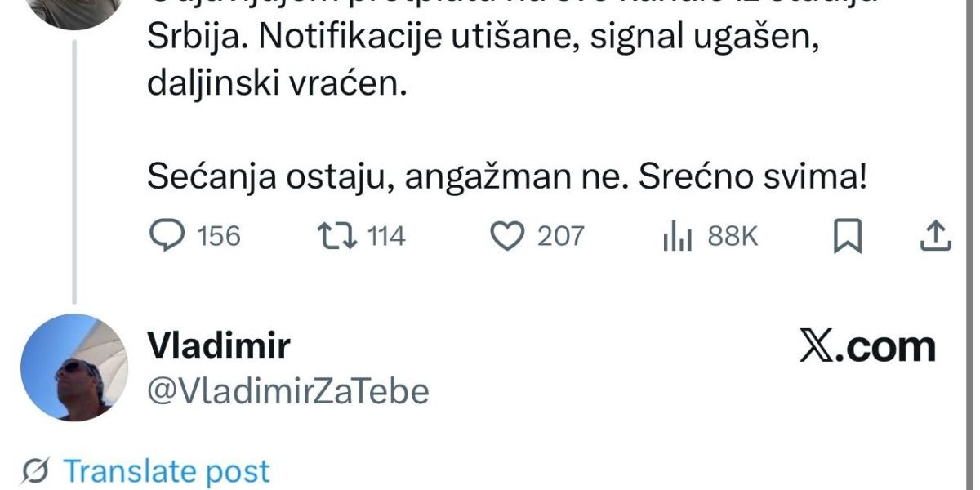The image size is (980, 490).
Task: Click the crossed-circle icon beside Translate post
Action: tap(35, 471)
